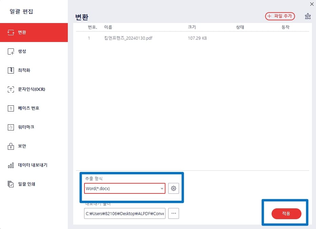Viewport: 316px width, 229px height.
Task: Open the 변환 menu label
Action: [22, 33]
